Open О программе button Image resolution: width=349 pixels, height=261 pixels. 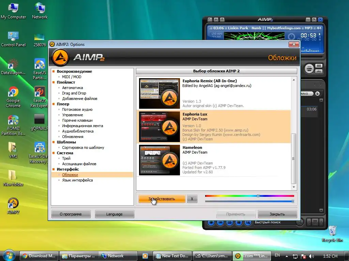(71, 214)
